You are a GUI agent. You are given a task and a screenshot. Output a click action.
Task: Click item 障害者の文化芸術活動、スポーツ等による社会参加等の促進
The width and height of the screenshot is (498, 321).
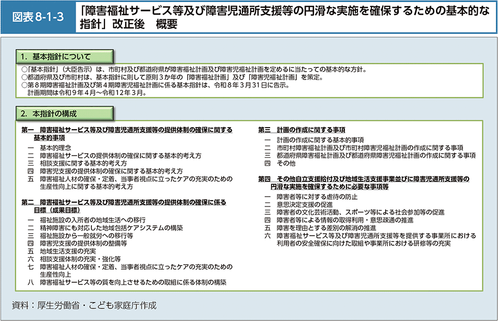coord(361,212)
